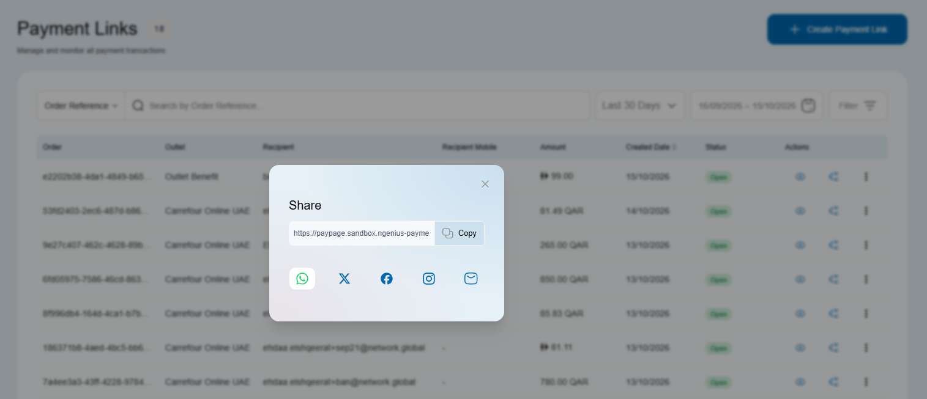
Task: Open more actions menu for order e2202b38
Action: click(x=866, y=177)
